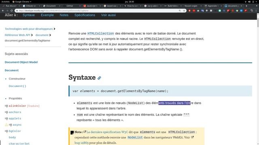Click the chevron after 'Référence Web API'
The width and height of the screenshot is (259, 145).
pos(32,35)
